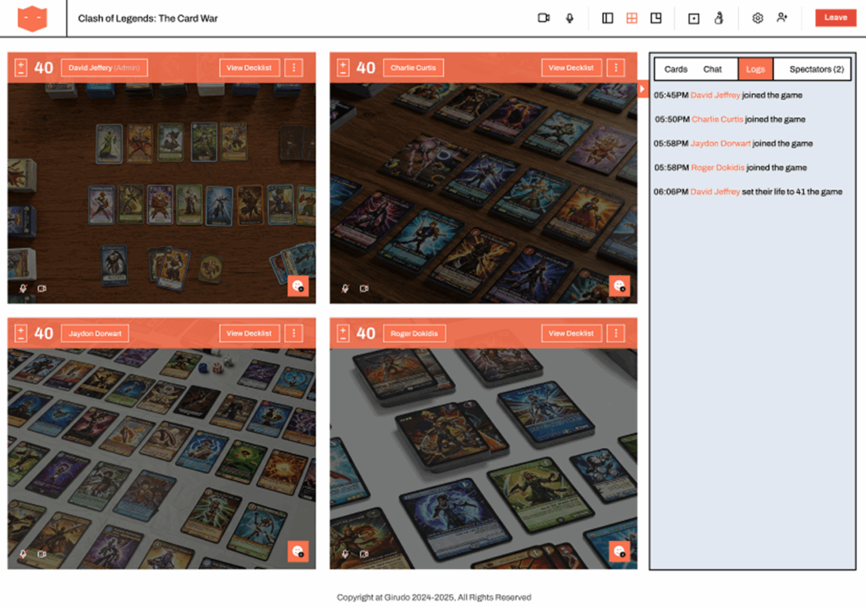This screenshot has width=866, height=607.
Task: Click token button on Roger Dokidis feed
Action: point(619,552)
